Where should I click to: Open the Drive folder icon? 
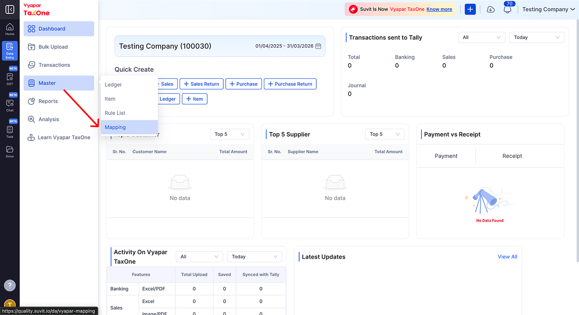pos(10,152)
